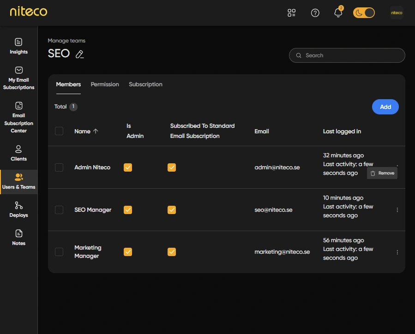Toggle dark mode switch
The height and width of the screenshot is (334, 415).
tap(364, 13)
